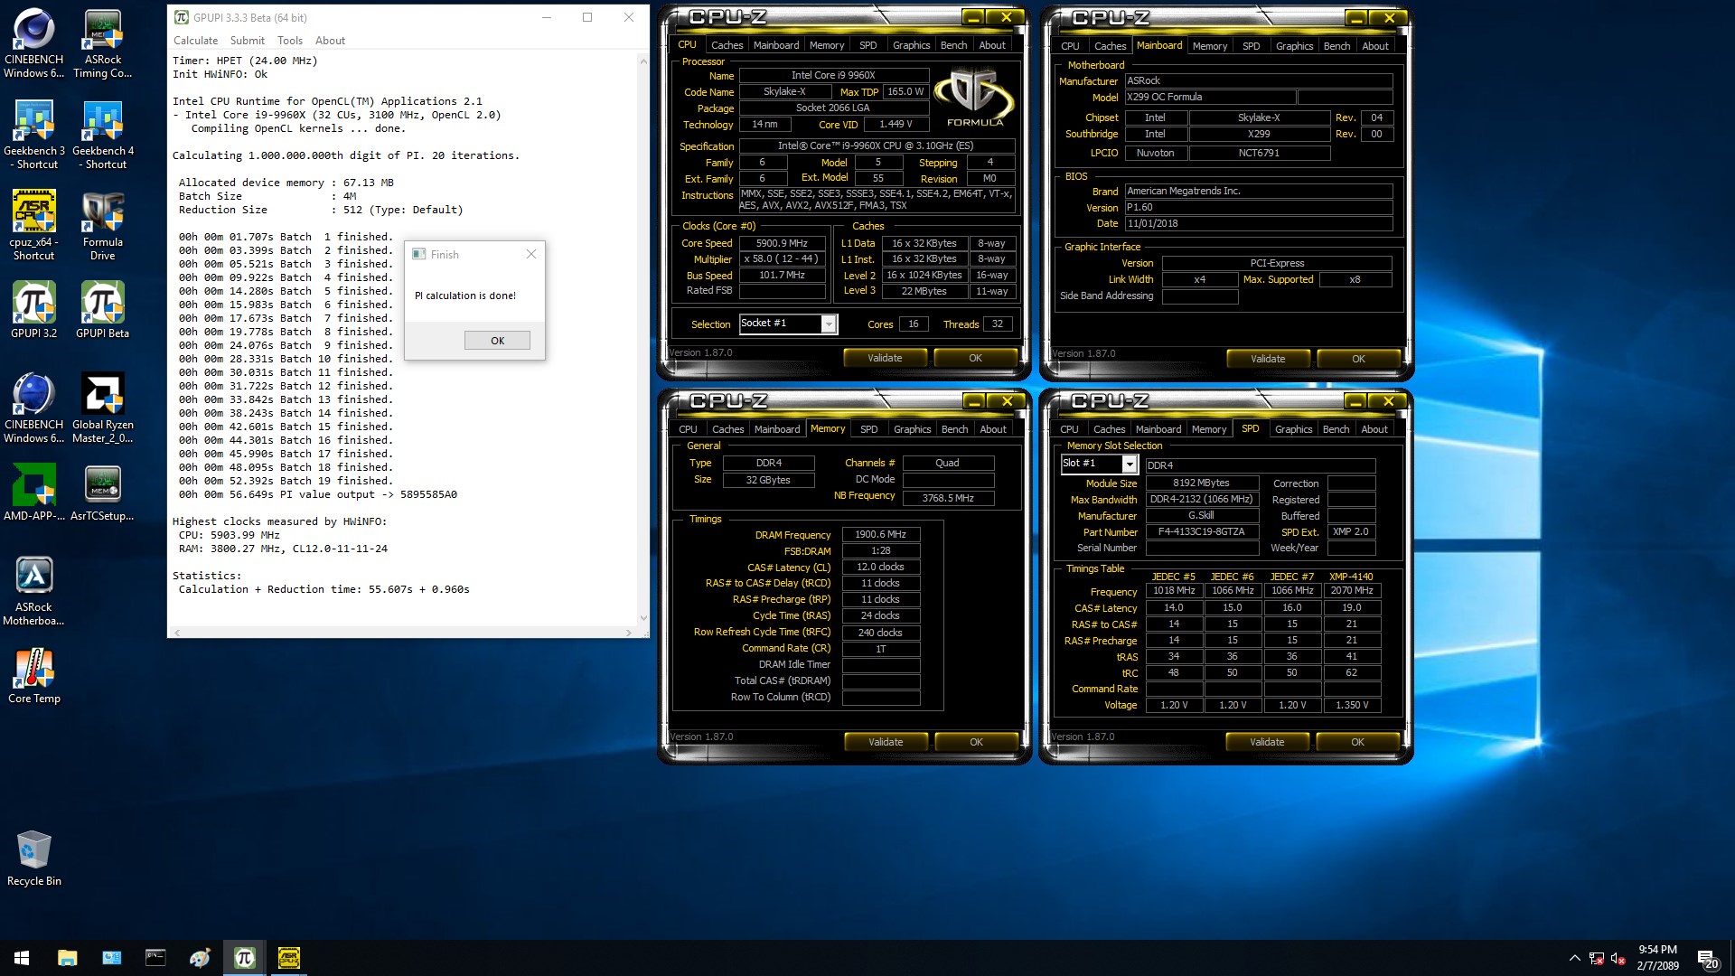Switch to Graphics tab in CPU window
This screenshot has height=976, width=1735.
pyautogui.click(x=911, y=45)
